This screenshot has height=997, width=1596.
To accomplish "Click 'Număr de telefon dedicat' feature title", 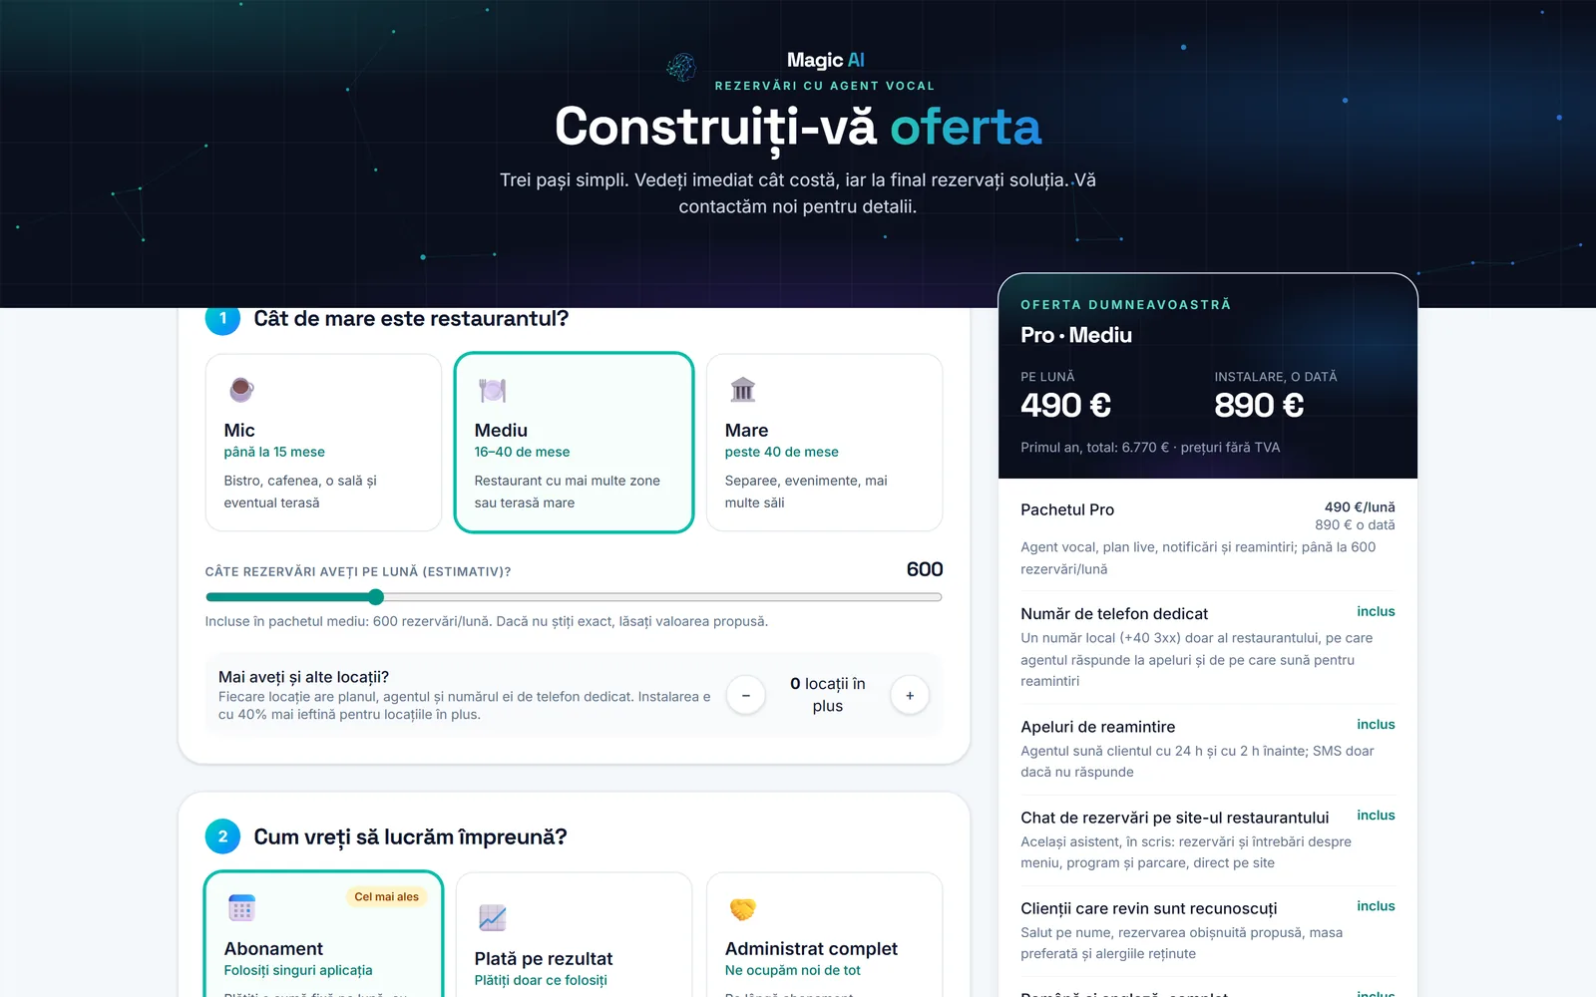I will [1114, 614].
